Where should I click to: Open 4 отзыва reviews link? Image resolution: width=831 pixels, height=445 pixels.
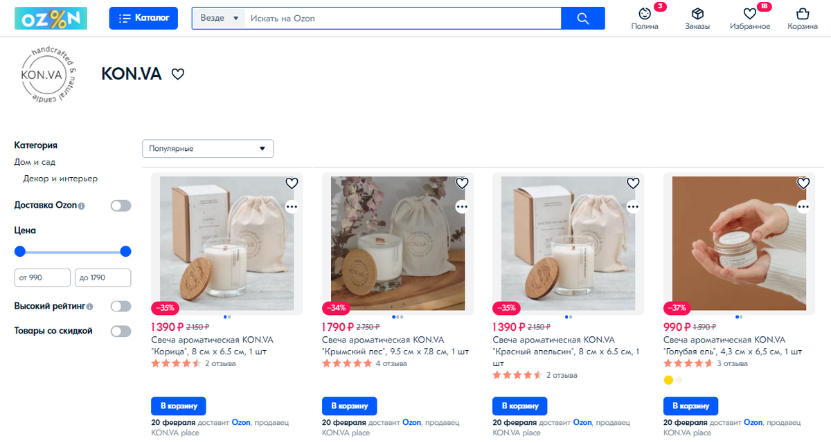[391, 363]
